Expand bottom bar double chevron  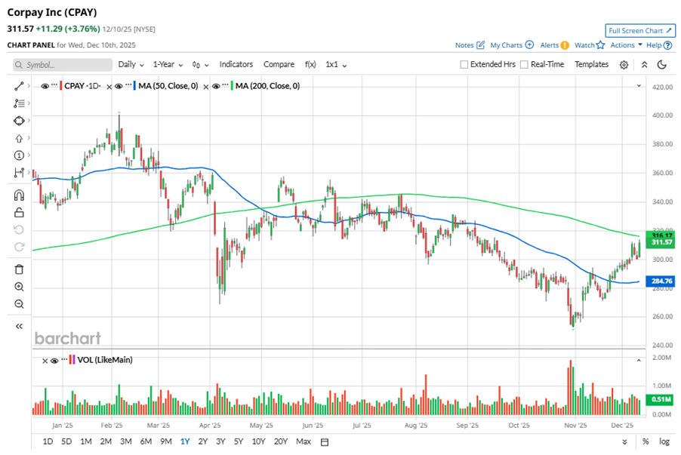(x=624, y=442)
